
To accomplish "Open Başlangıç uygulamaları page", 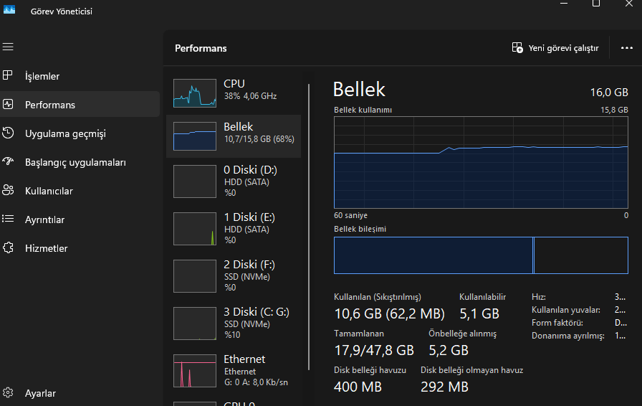I will coord(80,162).
